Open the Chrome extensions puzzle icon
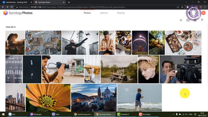The height and width of the screenshot is (117, 208). (188, 7)
